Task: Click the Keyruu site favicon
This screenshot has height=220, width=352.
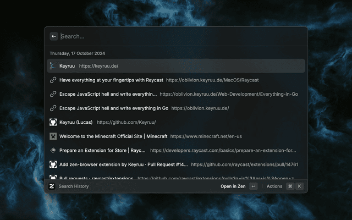Action: click(x=53, y=66)
